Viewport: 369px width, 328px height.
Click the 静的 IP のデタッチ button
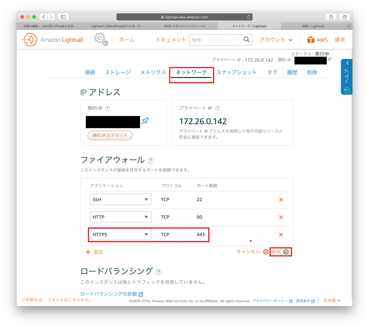pos(110,136)
